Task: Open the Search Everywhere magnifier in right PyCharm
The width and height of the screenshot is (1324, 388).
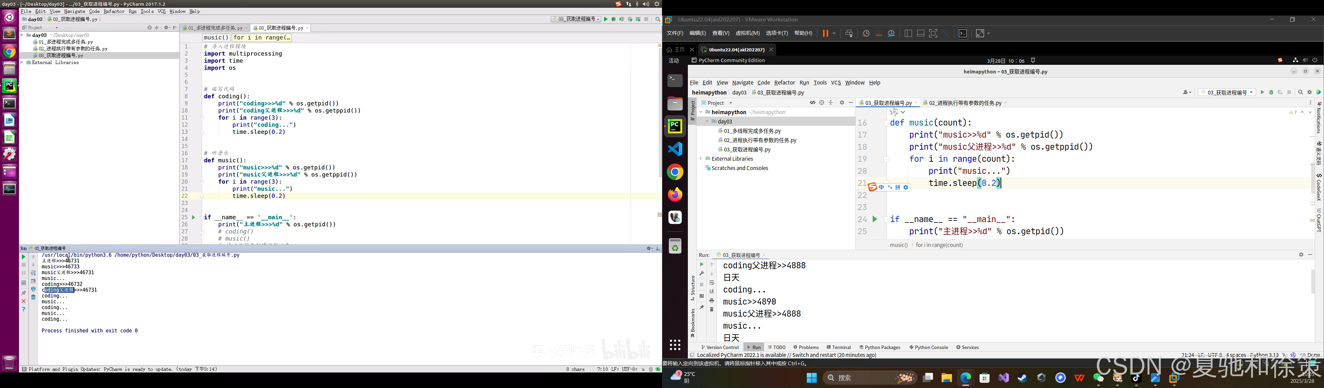Action: pyautogui.click(x=1300, y=92)
